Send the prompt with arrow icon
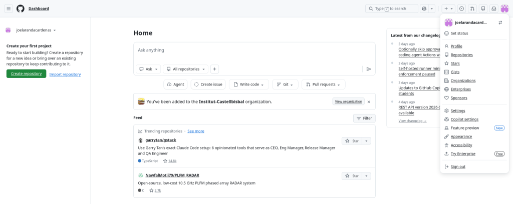This screenshot has width=513, height=204. click(369, 69)
